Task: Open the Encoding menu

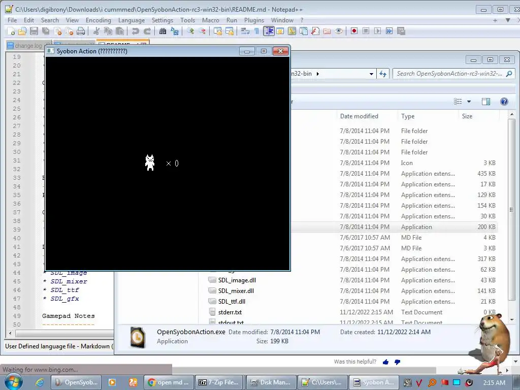Action: [x=99, y=20]
